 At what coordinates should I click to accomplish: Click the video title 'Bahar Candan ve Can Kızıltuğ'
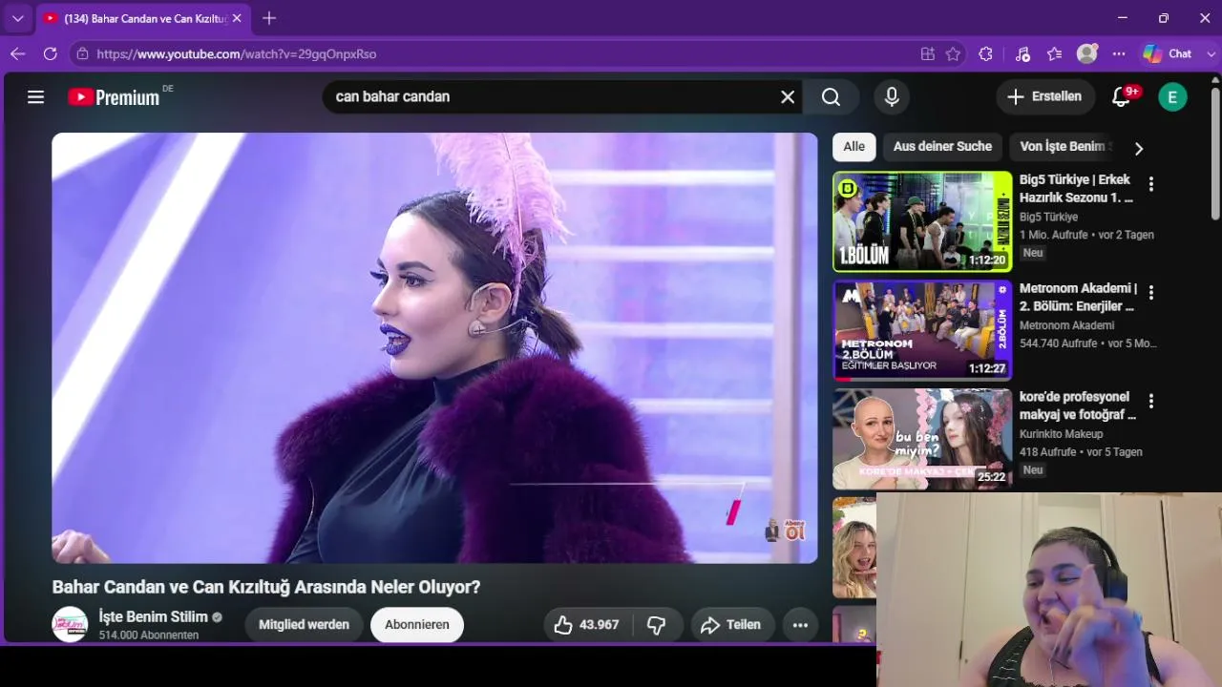click(266, 587)
